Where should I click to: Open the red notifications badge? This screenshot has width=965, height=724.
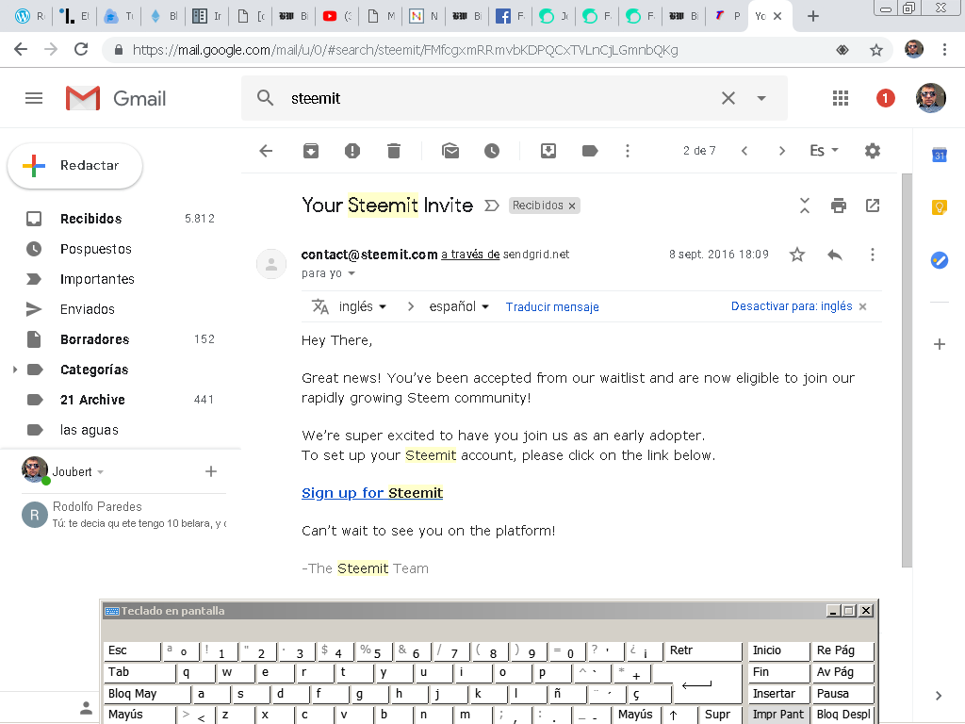pyautogui.click(x=885, y=98)
